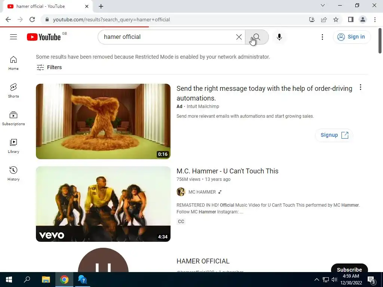Viewport: 383px width, 287px height.
Task: Click the HAMER OFFICIAL channel title
Action: (203, 261)
